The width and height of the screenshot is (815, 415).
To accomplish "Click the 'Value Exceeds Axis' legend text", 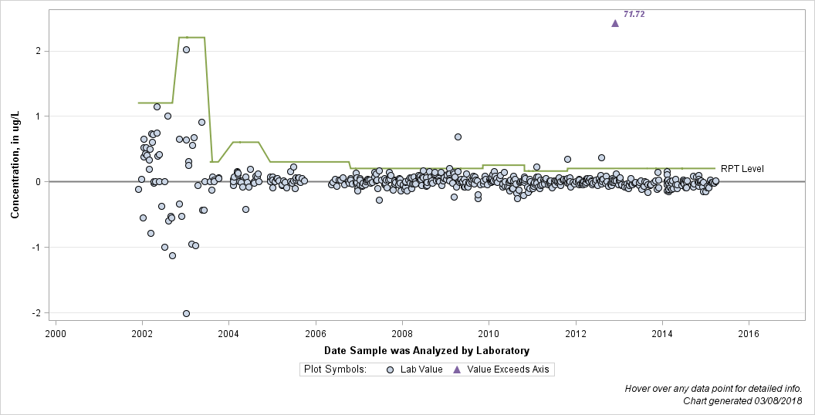I will point(508,369).
